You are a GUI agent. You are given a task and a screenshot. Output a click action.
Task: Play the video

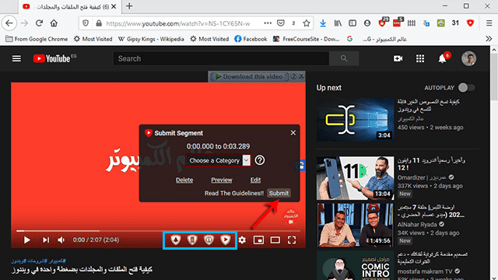tap(27, 240)
